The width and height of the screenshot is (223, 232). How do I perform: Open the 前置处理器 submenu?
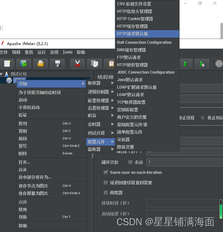point(101,100)
